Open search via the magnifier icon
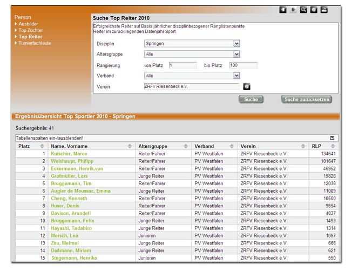This screenshot has height=272, width=351. 303,10
